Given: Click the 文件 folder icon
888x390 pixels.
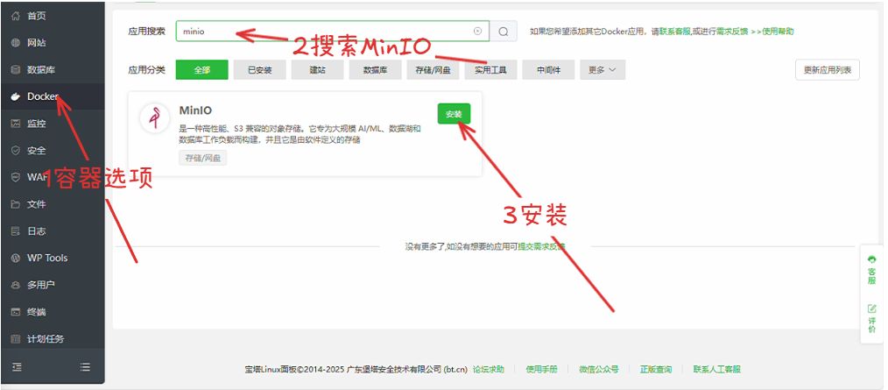Looking at the screenshot, I should click(x=16, y=204).
